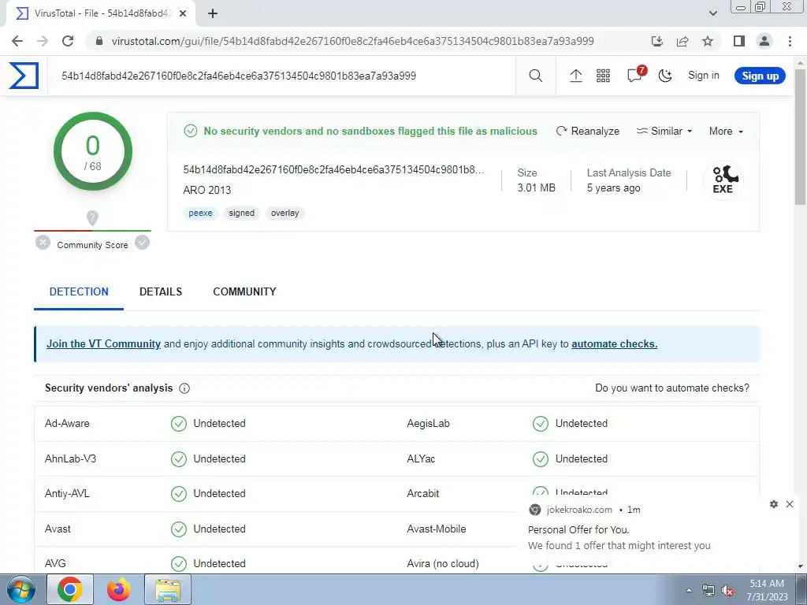Click the signed tag
The width and height of the screenshot is (807, 605).
pyautogui.click(x=241, y=213)
